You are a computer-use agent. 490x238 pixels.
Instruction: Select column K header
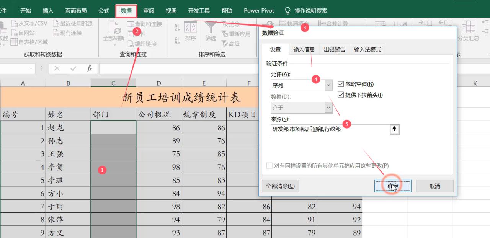click(x=475, y=83)
